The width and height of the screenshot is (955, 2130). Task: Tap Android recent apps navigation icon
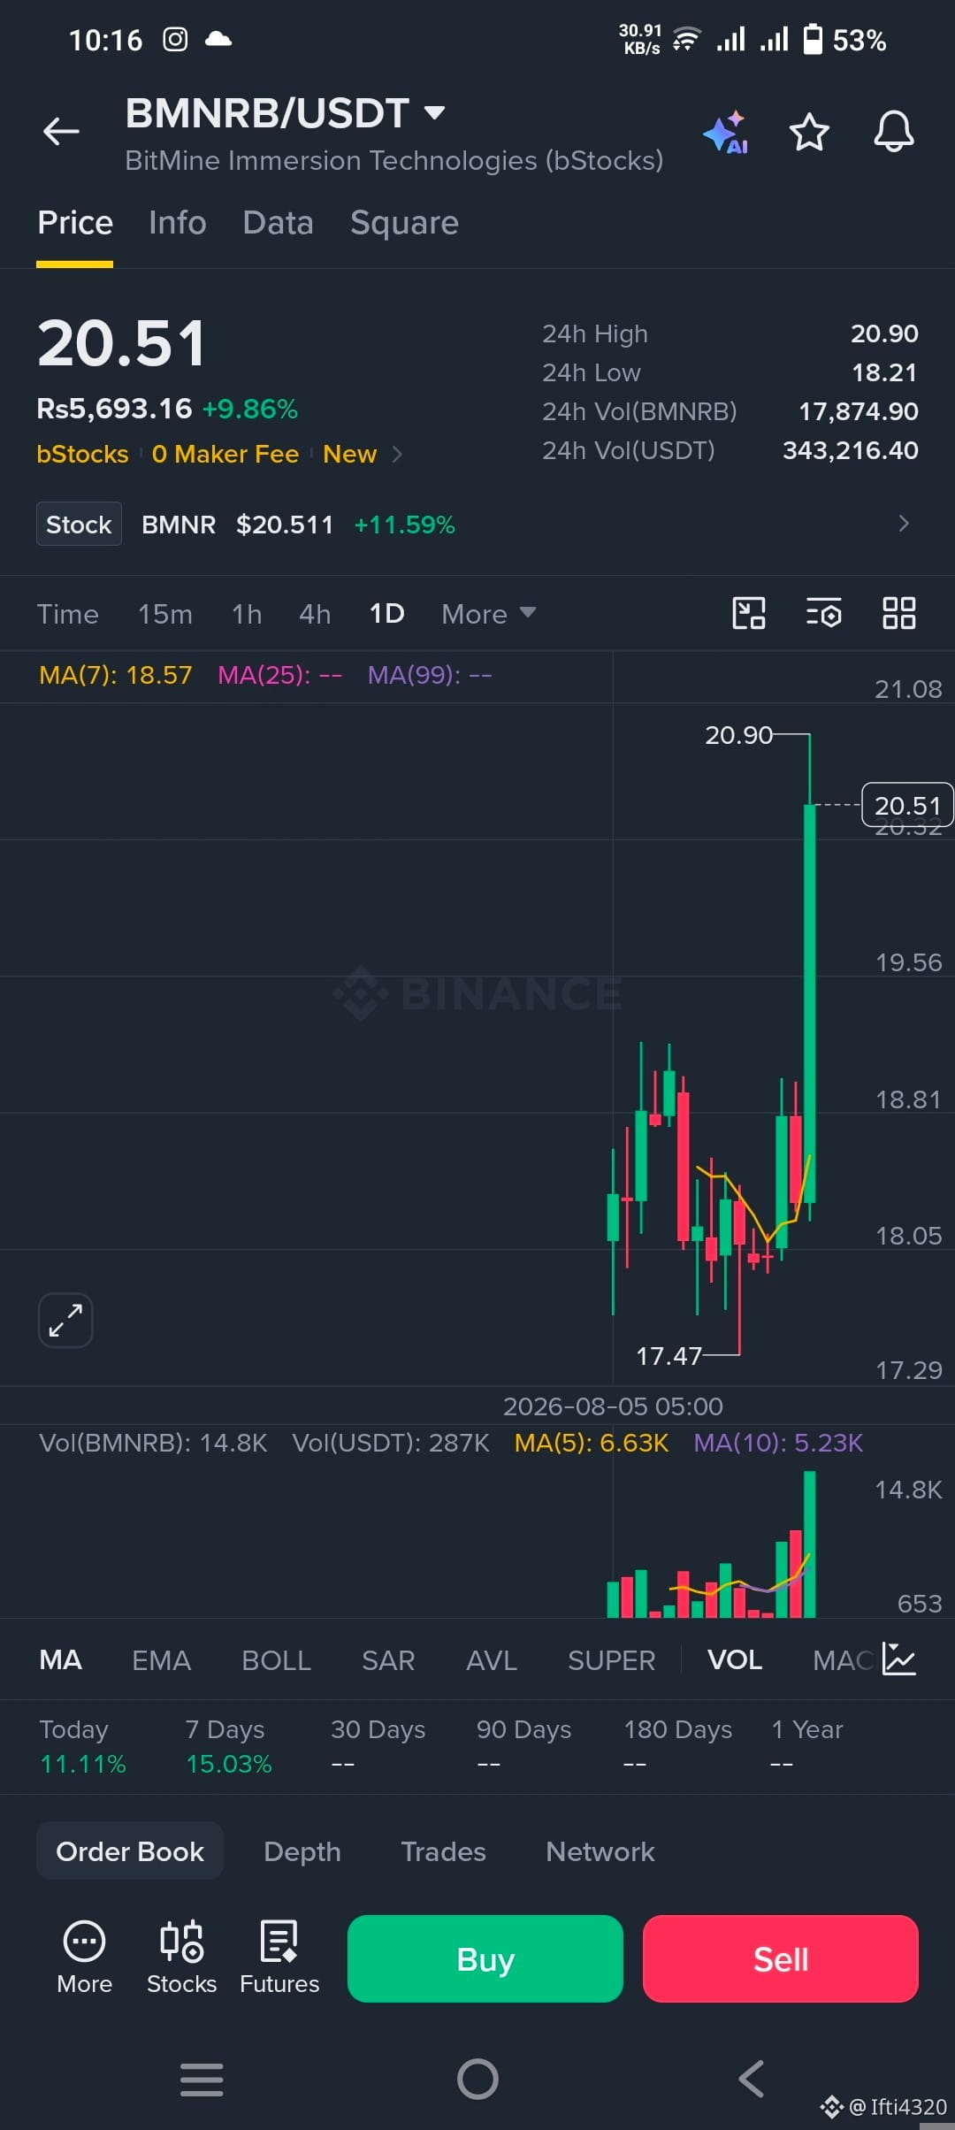(x=202, y=2079)
